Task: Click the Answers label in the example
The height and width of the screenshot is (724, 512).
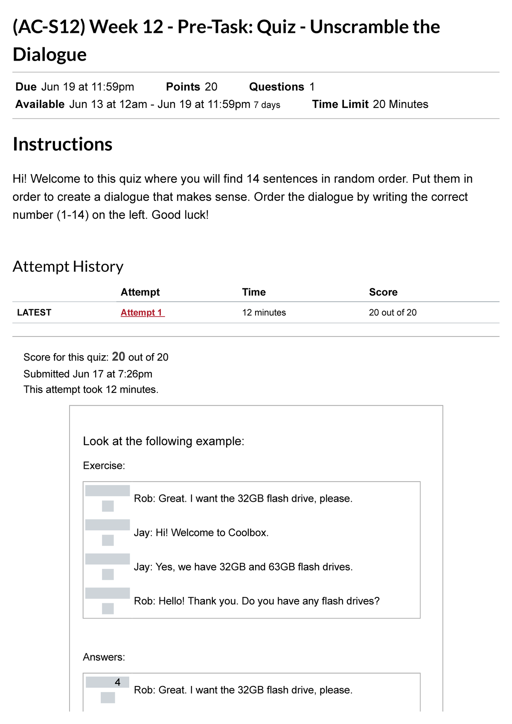Action: [104, 657]
